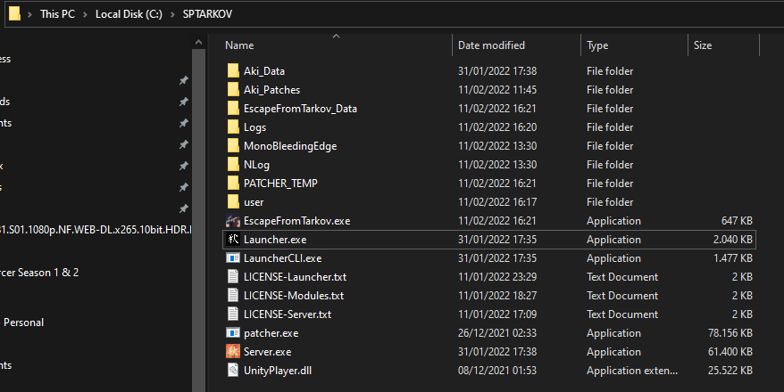The height and width of the screenshot is (392, 784).
Task: Open the Season 1 & 2 navigation item
Action: click(39, 273)
